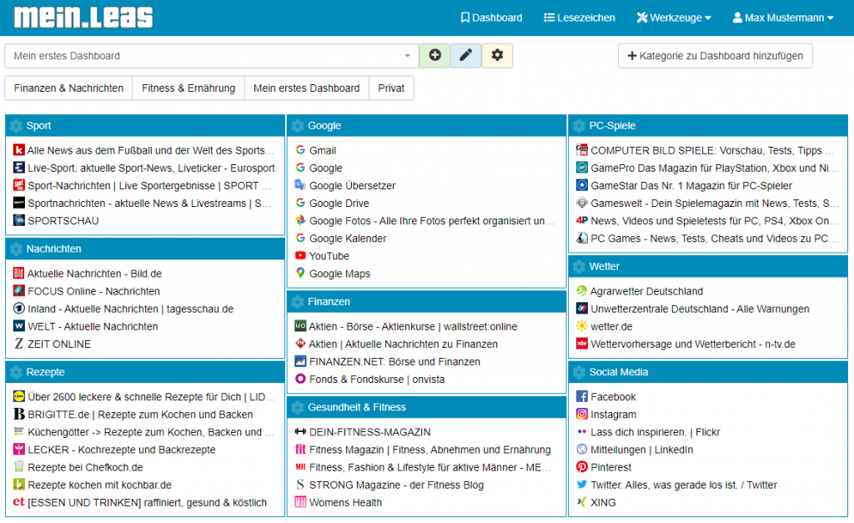Screen dimensions: 854x523
Task: Click gear icon beside Social Media
Action: click(579, 372)
